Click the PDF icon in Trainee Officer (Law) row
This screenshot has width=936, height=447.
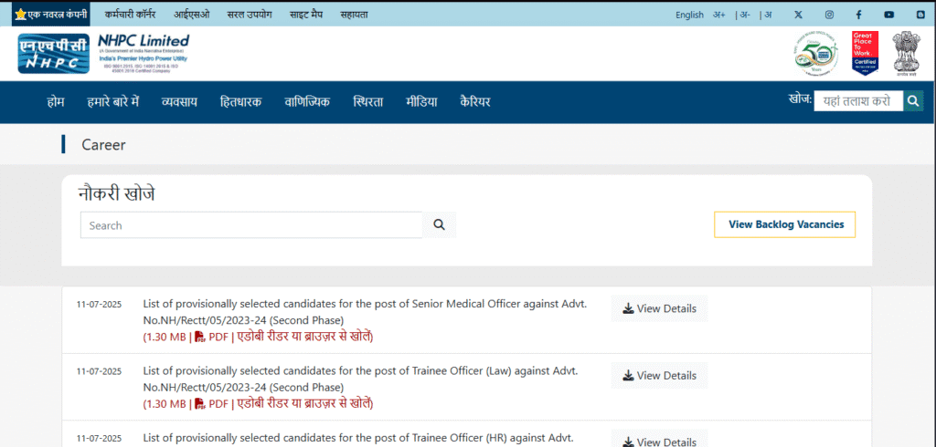(200, 404)
